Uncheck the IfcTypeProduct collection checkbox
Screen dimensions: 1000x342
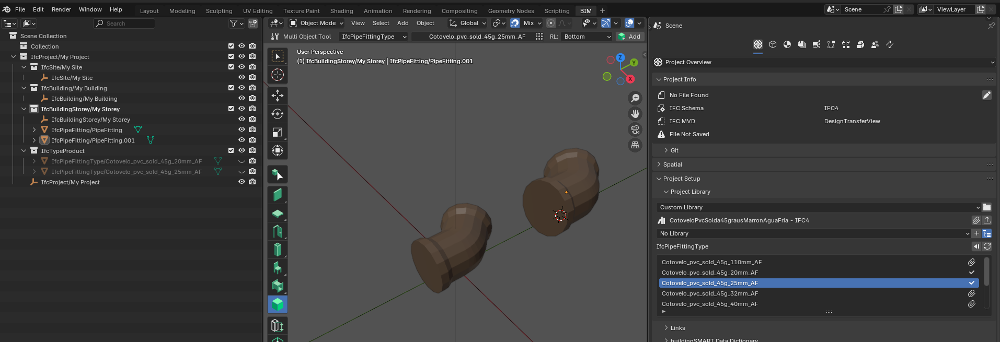point(231,150)
